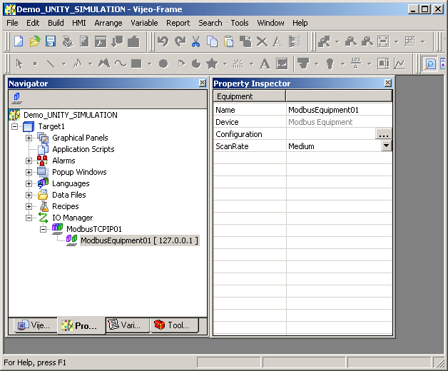Image resolution: width=448 pixels, height=371 pixels.
Task: Select the Line drawing tool
Action: click(51, 63)
